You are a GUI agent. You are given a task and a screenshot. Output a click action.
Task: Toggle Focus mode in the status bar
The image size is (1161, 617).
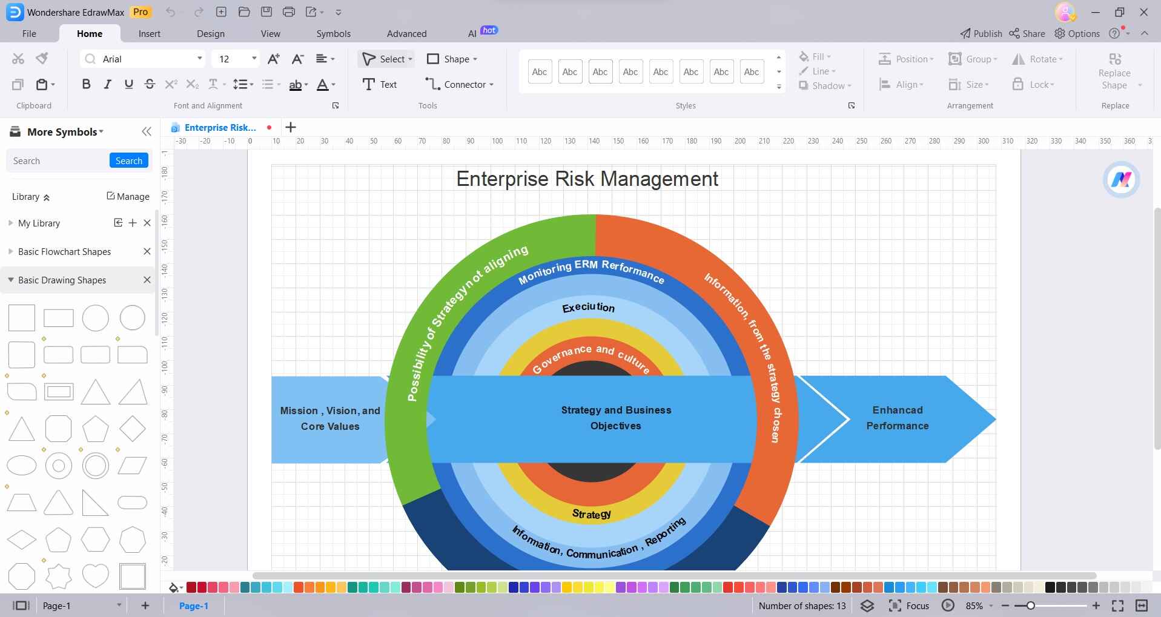click(x=908, y=605)
